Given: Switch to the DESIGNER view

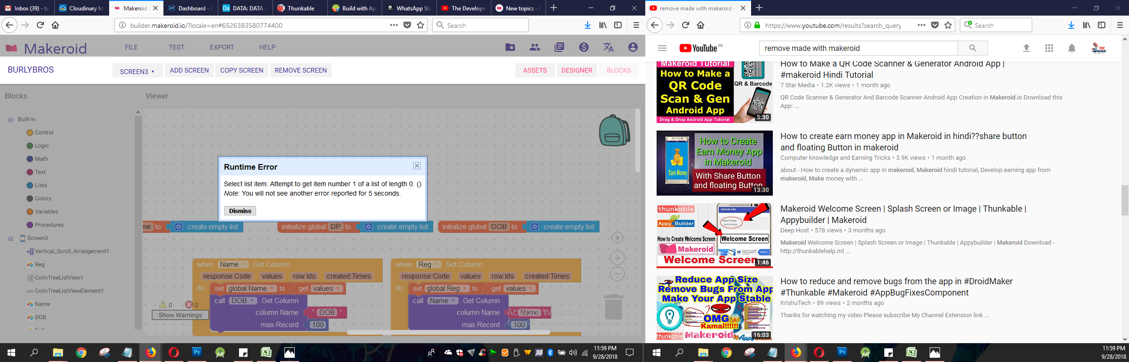Looking at the screenshot, I should pyautogui.click(x=577, y=70).
